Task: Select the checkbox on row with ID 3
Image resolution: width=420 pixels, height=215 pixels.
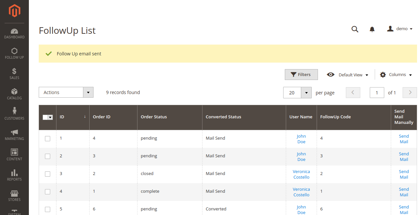Action: (48, 174)
